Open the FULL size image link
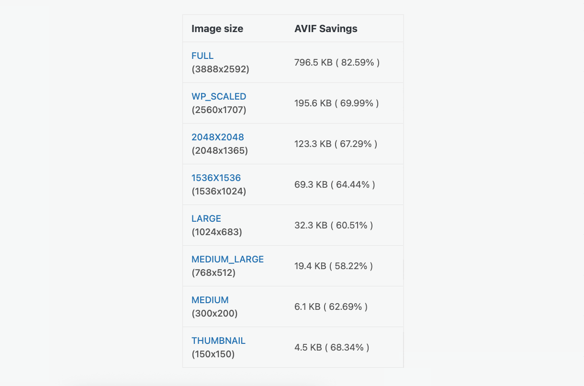 pyautogui.click(x=202, y=56)
